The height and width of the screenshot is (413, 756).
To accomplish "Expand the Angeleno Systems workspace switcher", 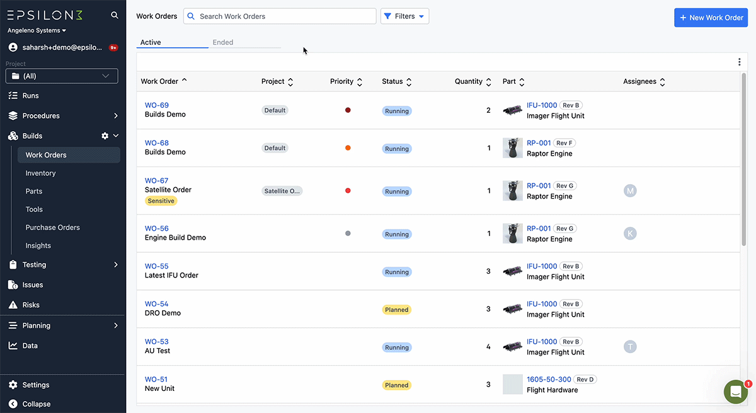I will point(37,30).
